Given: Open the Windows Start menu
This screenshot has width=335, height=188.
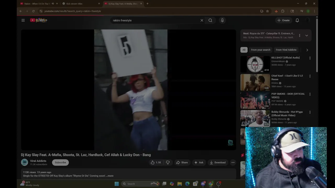Looking at the screenshot, I should point(116,184).
